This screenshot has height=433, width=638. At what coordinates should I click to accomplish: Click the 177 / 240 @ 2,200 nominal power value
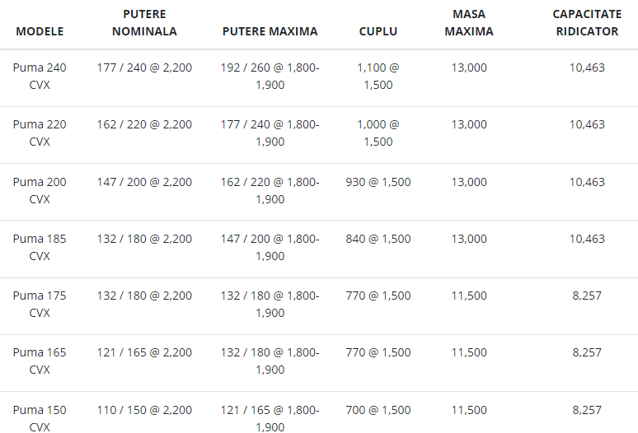point(144,68)
